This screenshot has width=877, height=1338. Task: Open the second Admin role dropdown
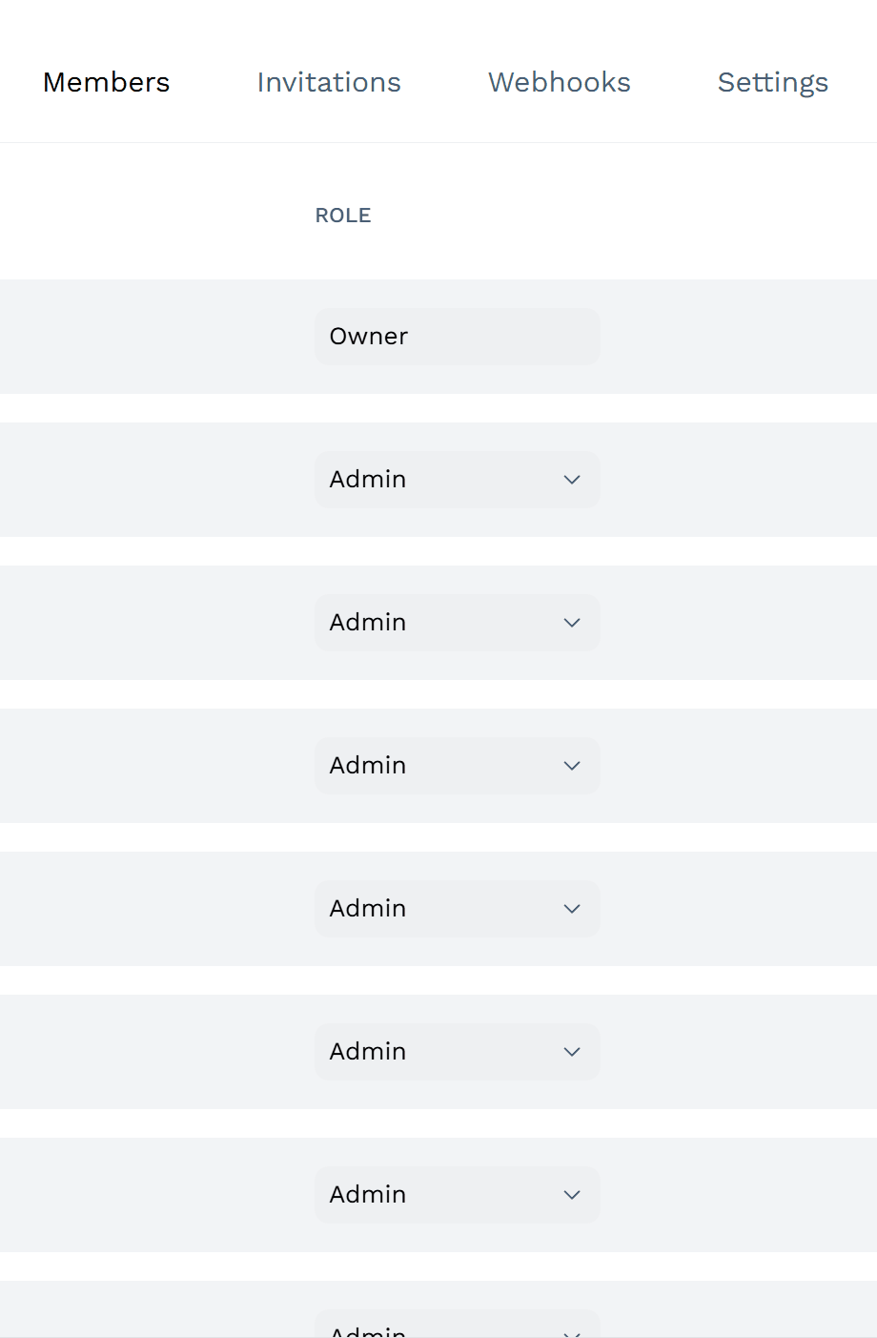tap(458, 623)
